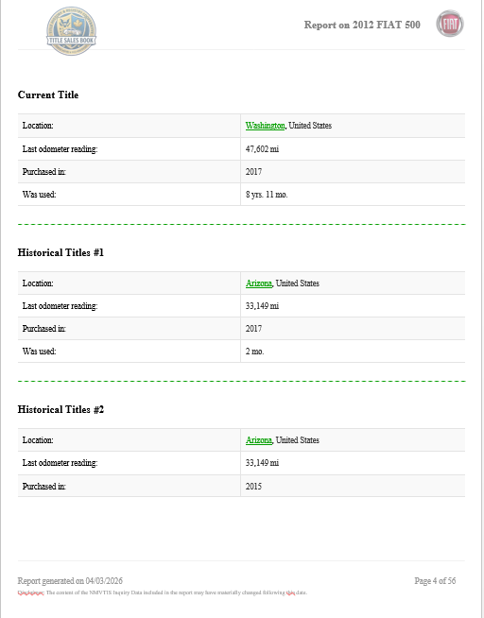The height and width of the screenshot is (618, 484).
Task: Click the Current Title heading
Action: click(x=48, y=95)
